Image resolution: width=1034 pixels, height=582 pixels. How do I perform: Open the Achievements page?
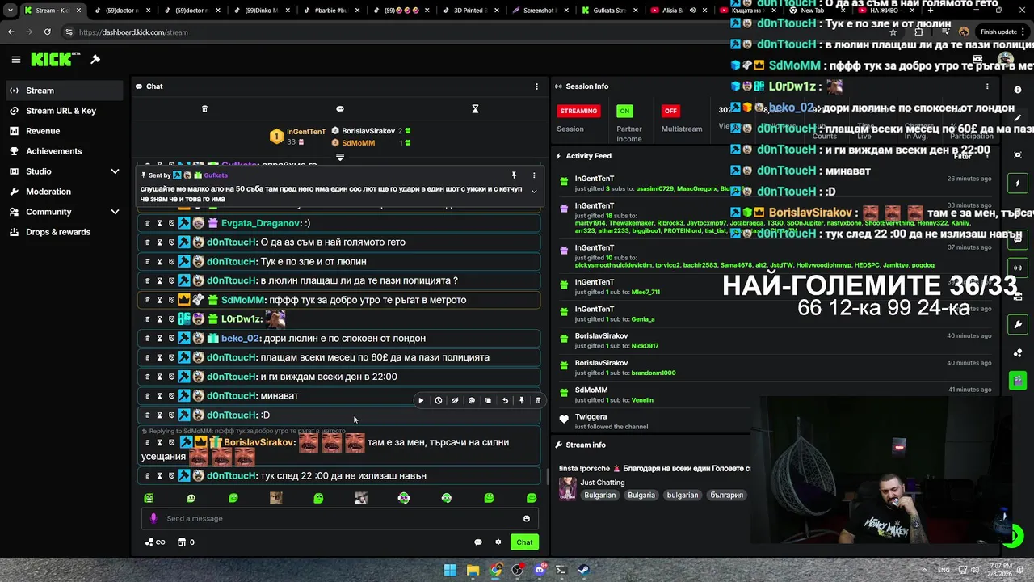coord(65,151)
